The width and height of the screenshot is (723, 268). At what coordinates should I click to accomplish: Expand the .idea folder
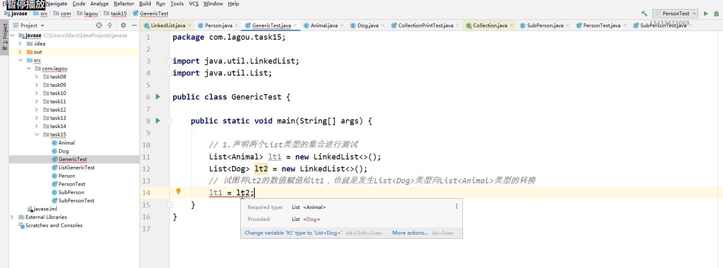tap(20, 44)
